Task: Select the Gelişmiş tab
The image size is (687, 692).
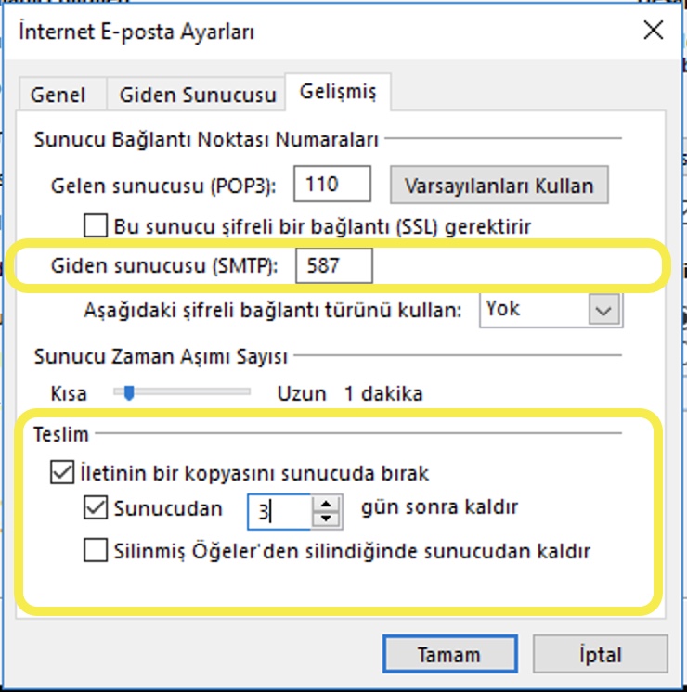Action: point(338,92)
